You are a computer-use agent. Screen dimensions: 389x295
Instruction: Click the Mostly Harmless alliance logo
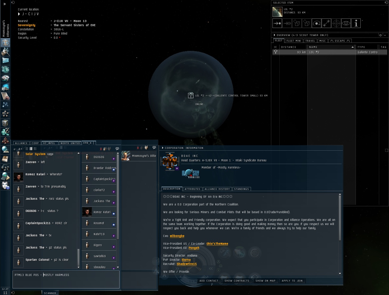click(190, 174)
